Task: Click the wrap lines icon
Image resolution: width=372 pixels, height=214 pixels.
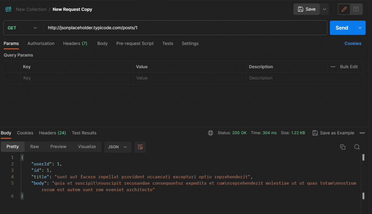Action: pyautogui.click(x=140, y=147)
